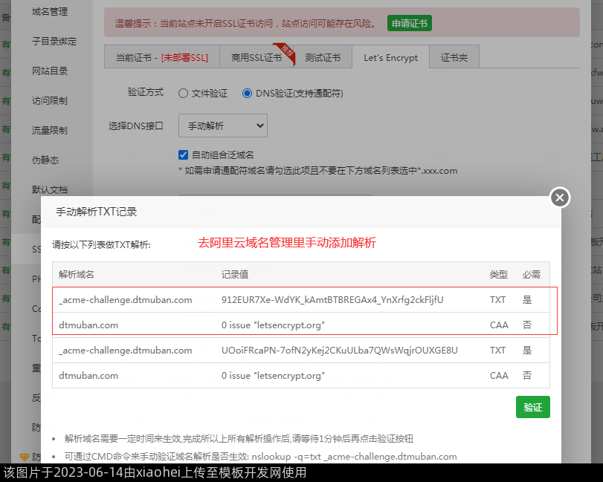Open 网站目录 sidebar item

(50, 71)
